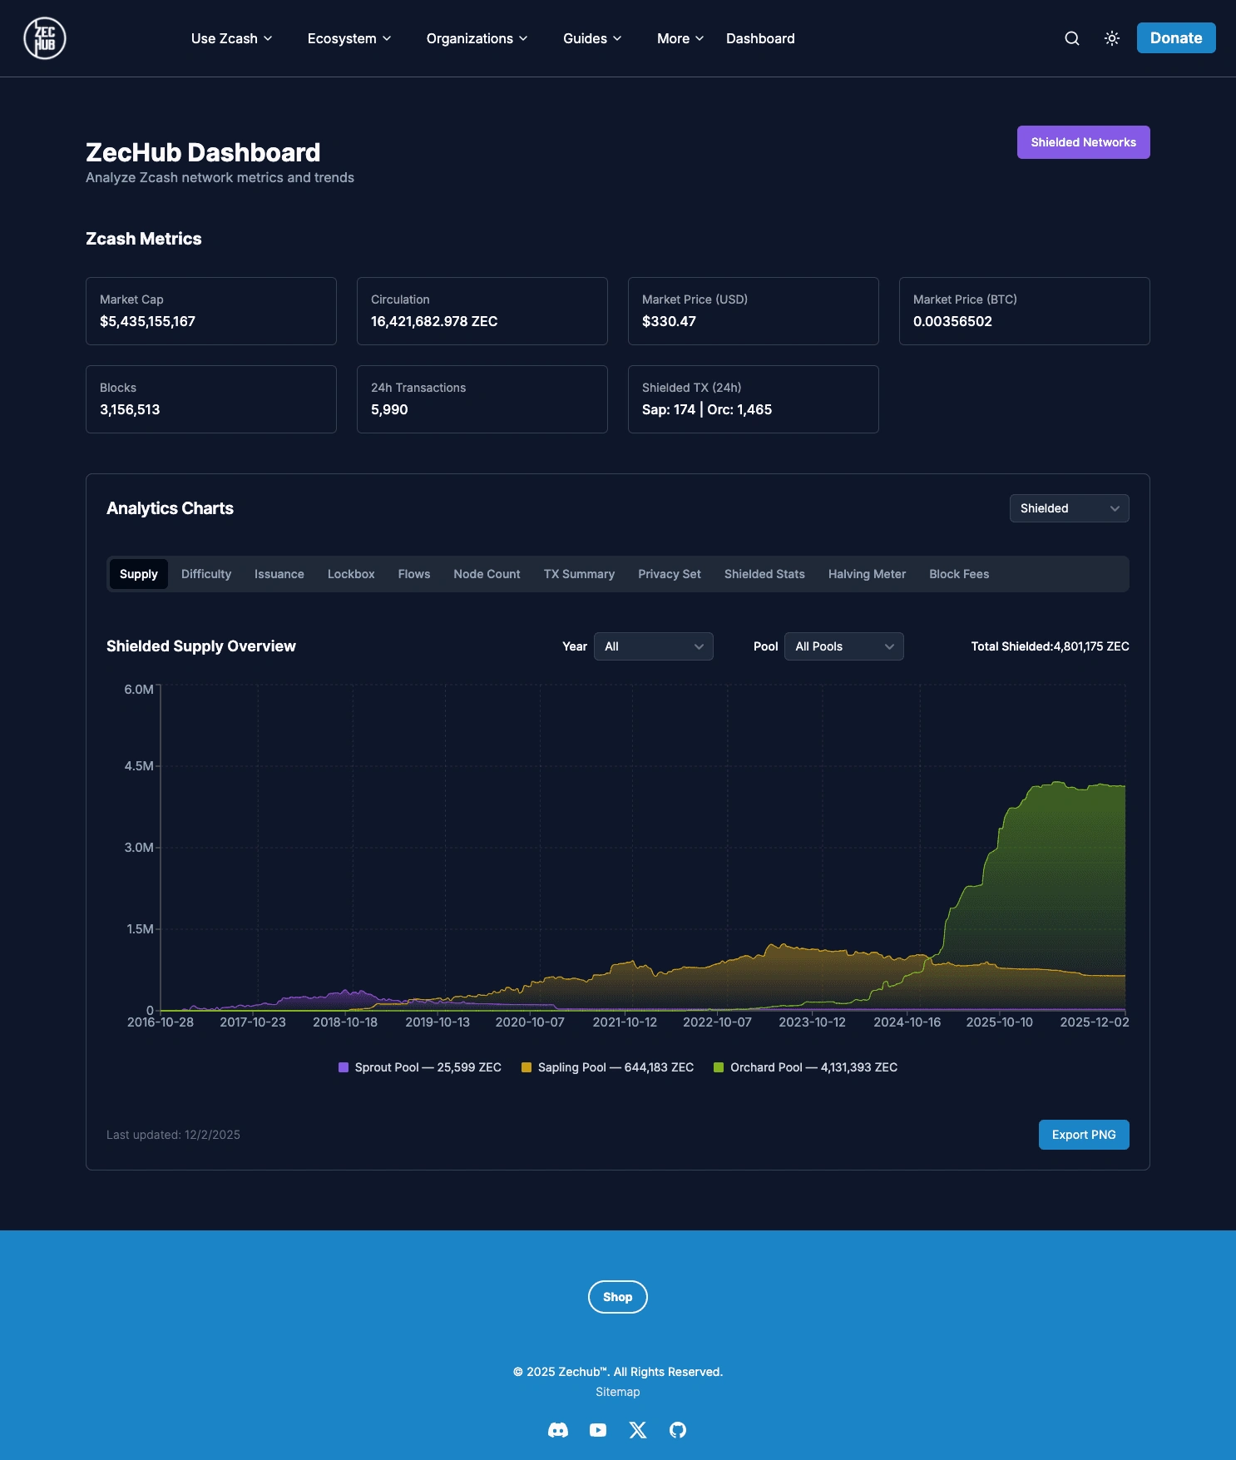Screen dimensions: 1236x1460
Task: Select the Supply tab
Action: click(139, 574)
